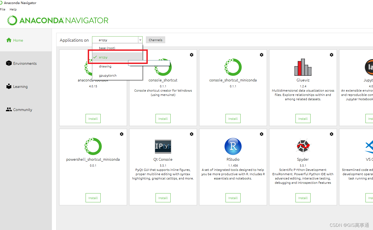The height and width of the screenshot is (230, 373).
Task: Click the Environments cube icon
Action: [9, 63]
